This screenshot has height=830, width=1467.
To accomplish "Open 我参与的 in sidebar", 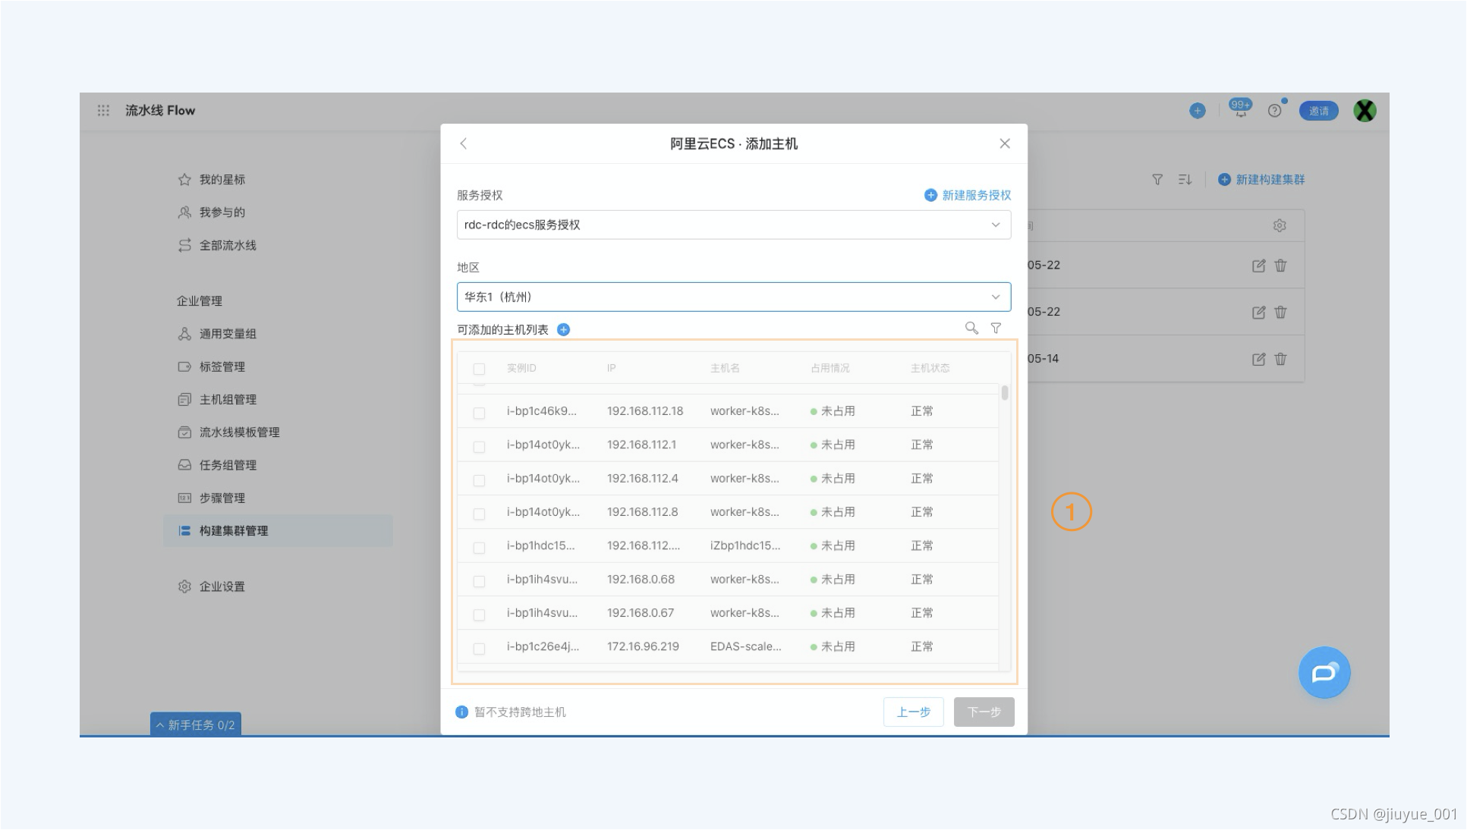I will (x=222, y=212).
